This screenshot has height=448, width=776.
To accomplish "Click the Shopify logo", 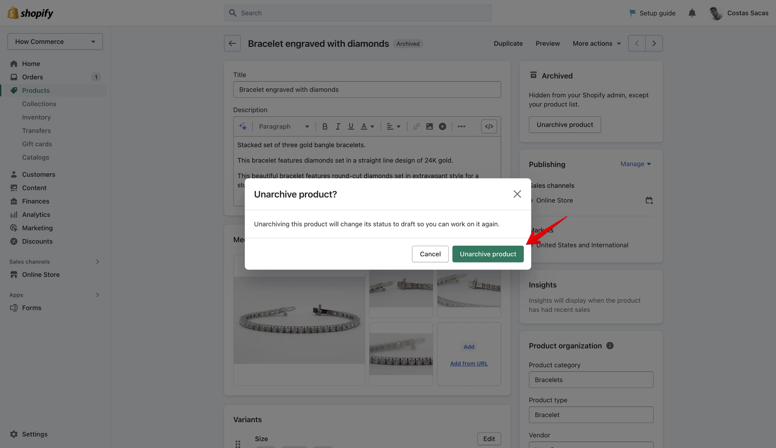I will 30,13.
